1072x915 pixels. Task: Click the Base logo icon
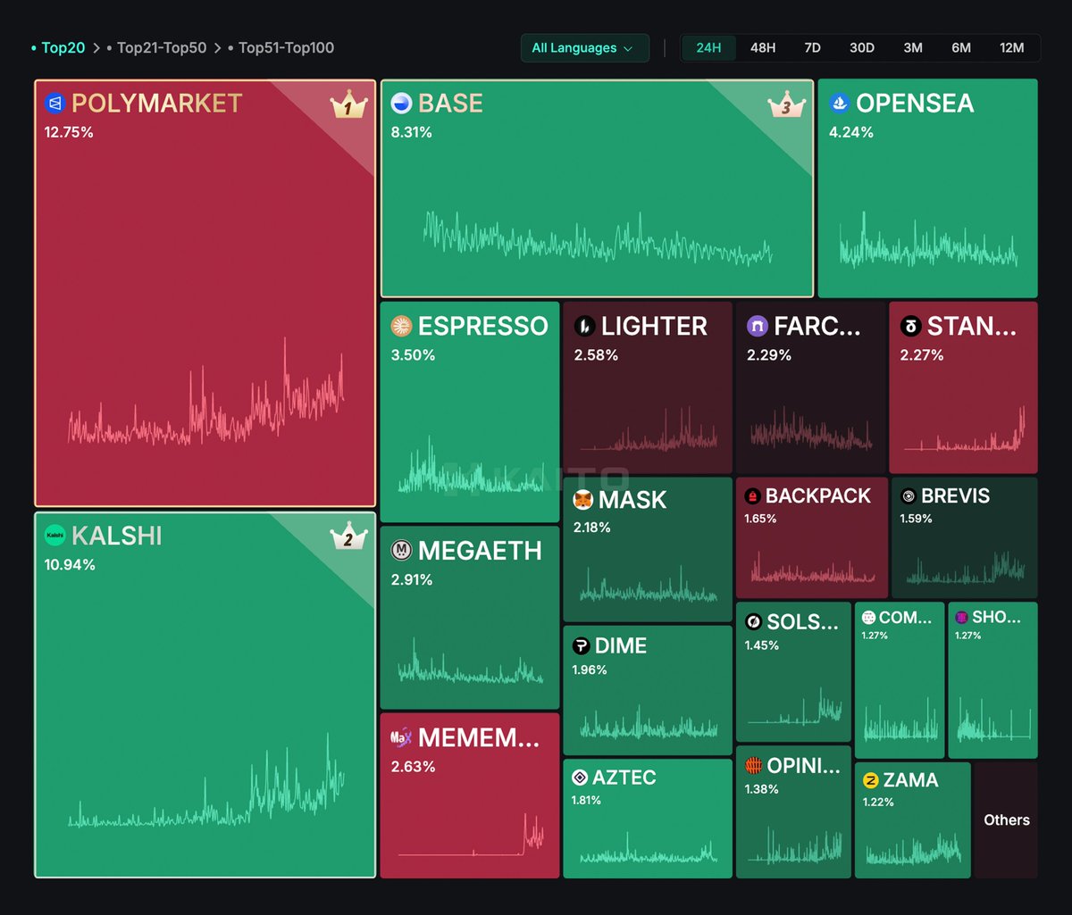point(402,104)
